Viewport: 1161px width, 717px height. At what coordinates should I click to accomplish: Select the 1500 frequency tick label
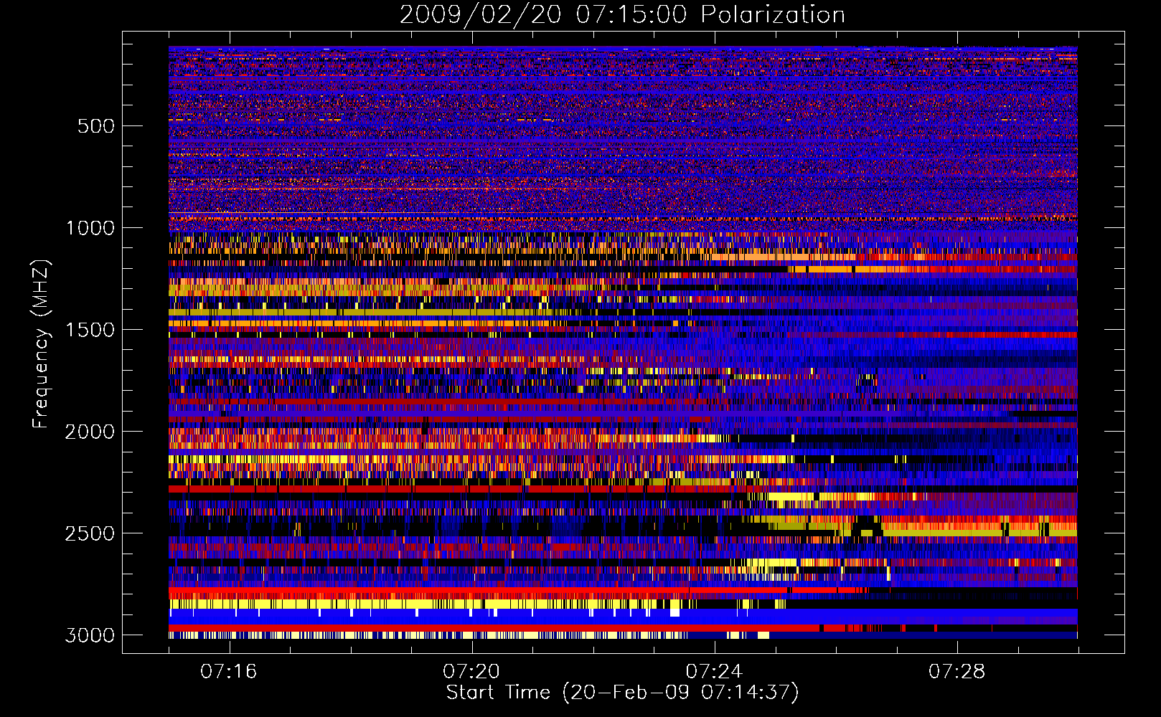[x=90, y=330]
